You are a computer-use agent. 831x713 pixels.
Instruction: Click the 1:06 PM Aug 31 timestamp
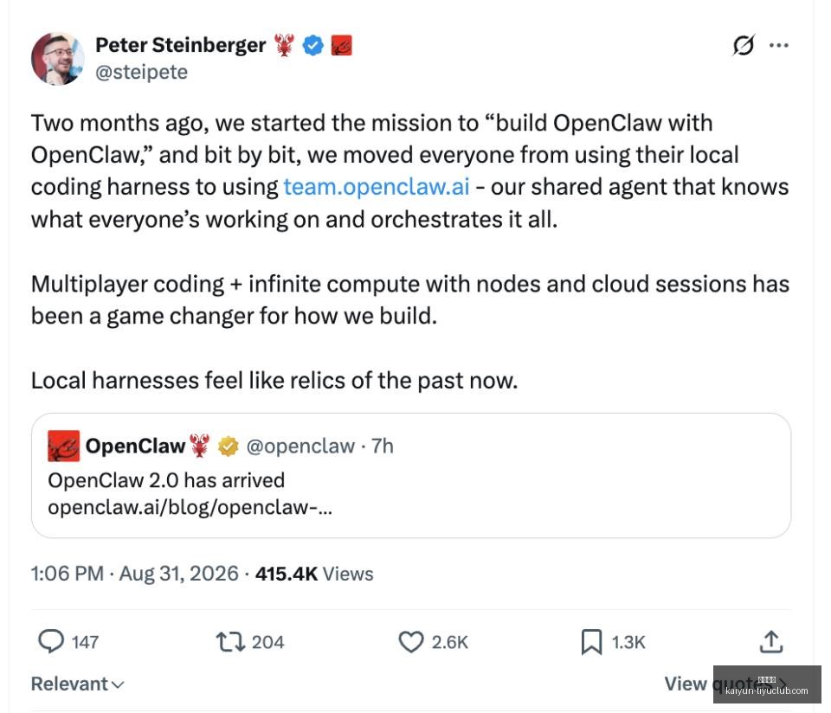pos(135,573)
